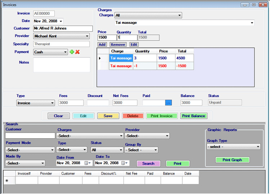
Task: Open the search Charges -Select- dropdown
Action: pos(90,136)
